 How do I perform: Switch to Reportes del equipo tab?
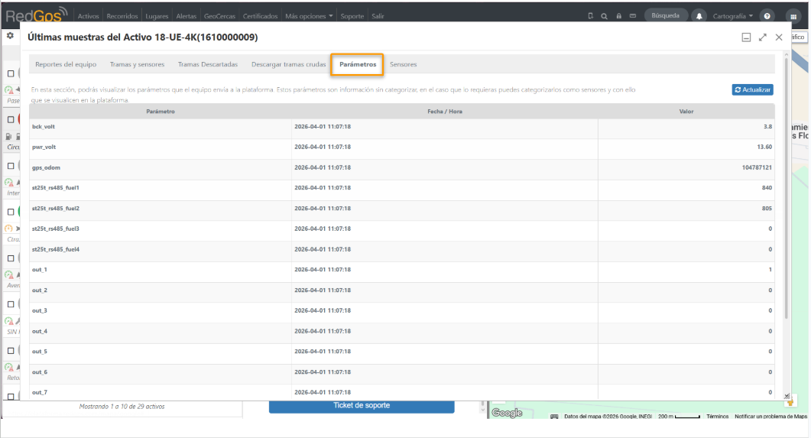pos(66,64)
